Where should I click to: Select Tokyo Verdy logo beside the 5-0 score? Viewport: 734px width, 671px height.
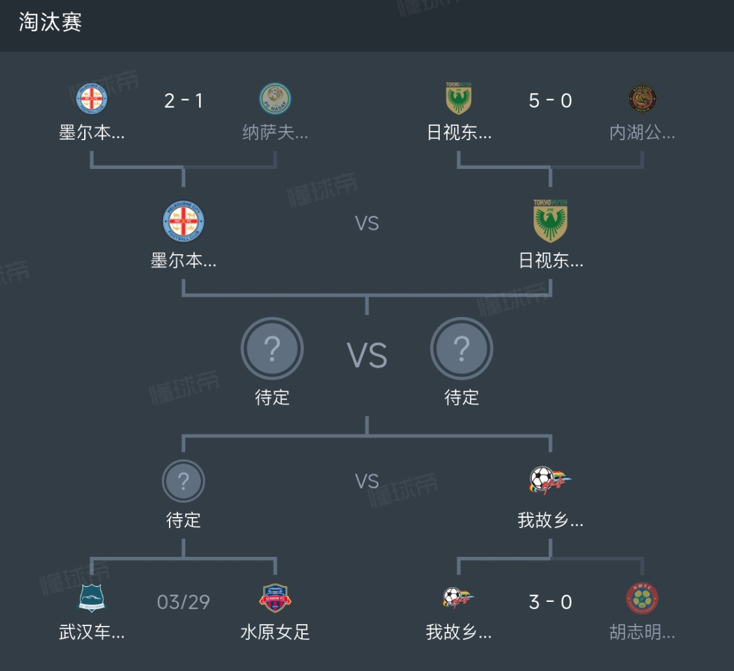(459, 99)
